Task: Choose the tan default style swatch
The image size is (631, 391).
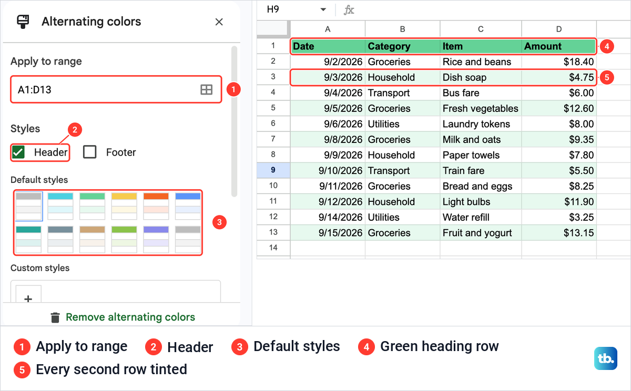Action: pyautogui.click(x=93, y=240)
